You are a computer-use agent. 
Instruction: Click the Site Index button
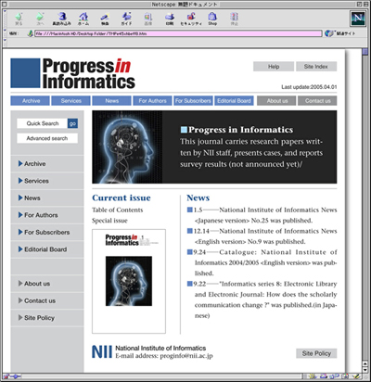[x=316, y=67]
